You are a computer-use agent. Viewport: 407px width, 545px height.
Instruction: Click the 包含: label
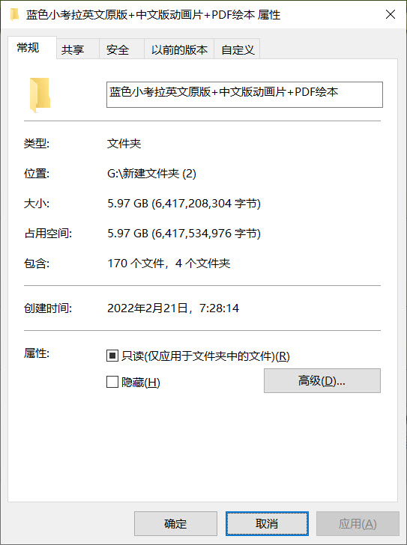pos(37,263)
